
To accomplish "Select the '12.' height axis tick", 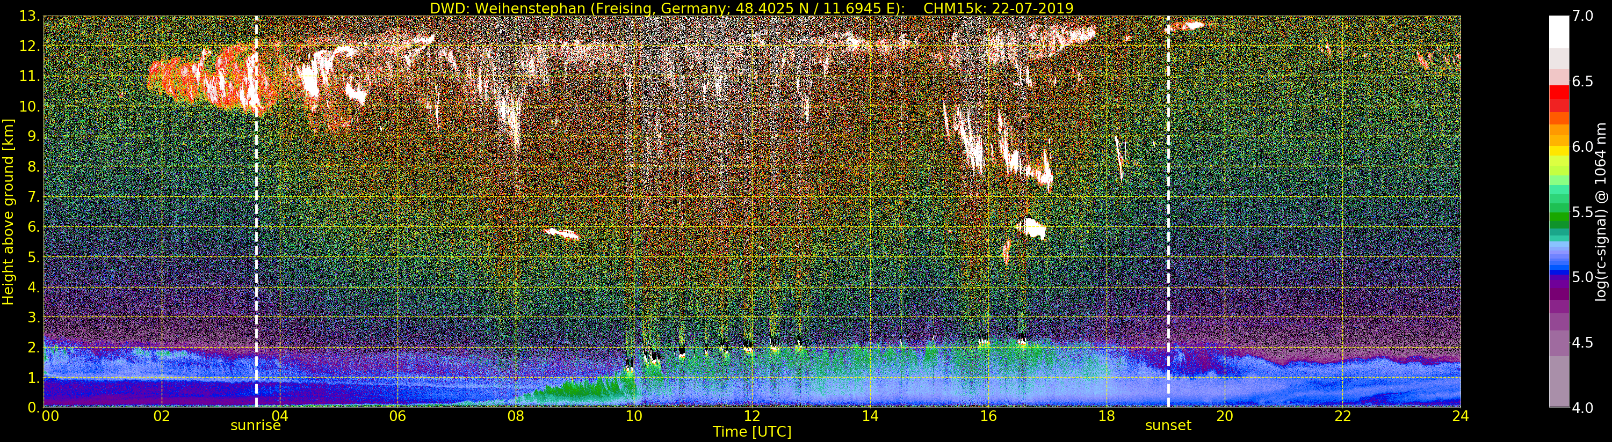I will point(30,46).
